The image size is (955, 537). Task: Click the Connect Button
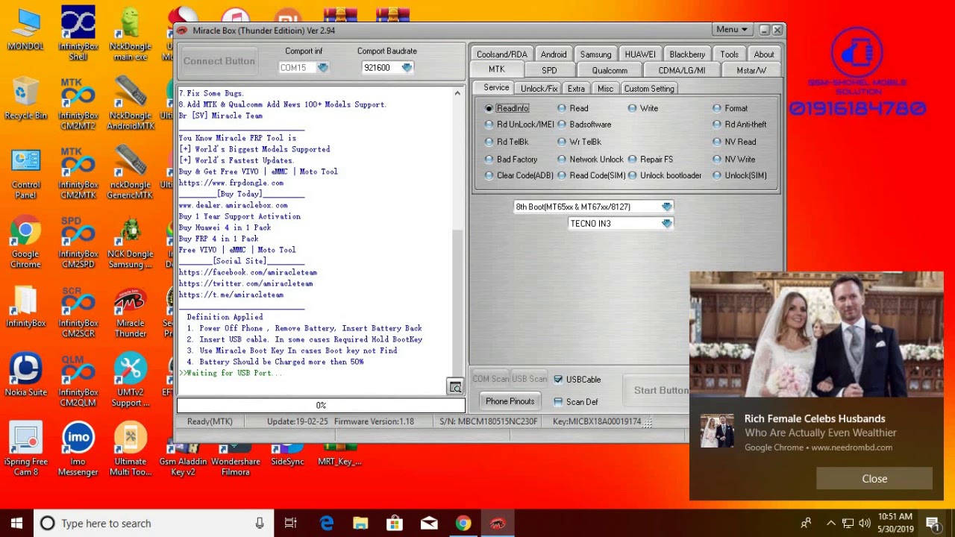click(219, 61)
